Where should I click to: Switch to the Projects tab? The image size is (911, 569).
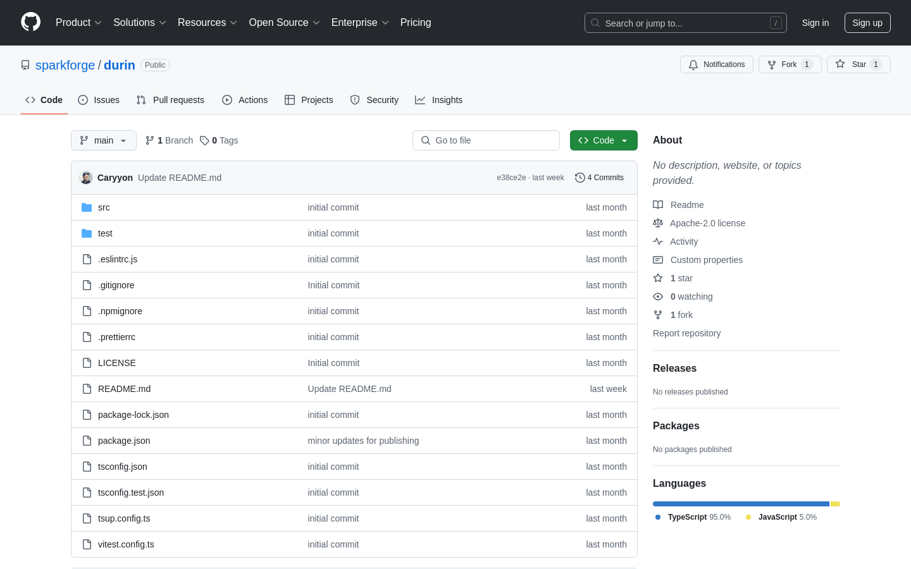[309, 100]
